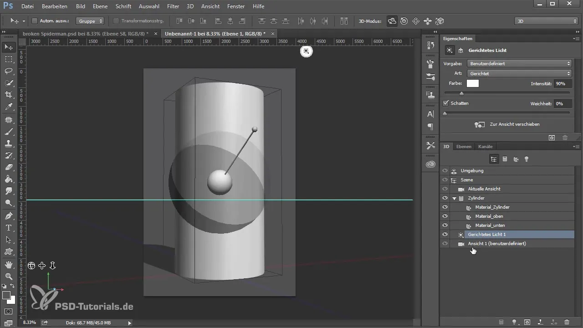The width and height of the screenshot is (583, 328).
Task: Hide the Umgebung entry
Action: click(445, 171)
